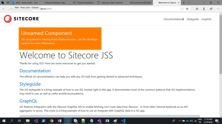Open GraphQL from the top navigation bar
This screenshot has height=124, width=222.
pos(206,19)
